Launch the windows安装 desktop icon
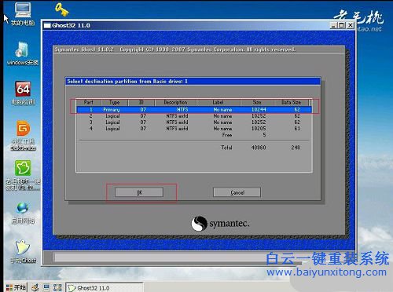393x292 pixels. [23, 53]
